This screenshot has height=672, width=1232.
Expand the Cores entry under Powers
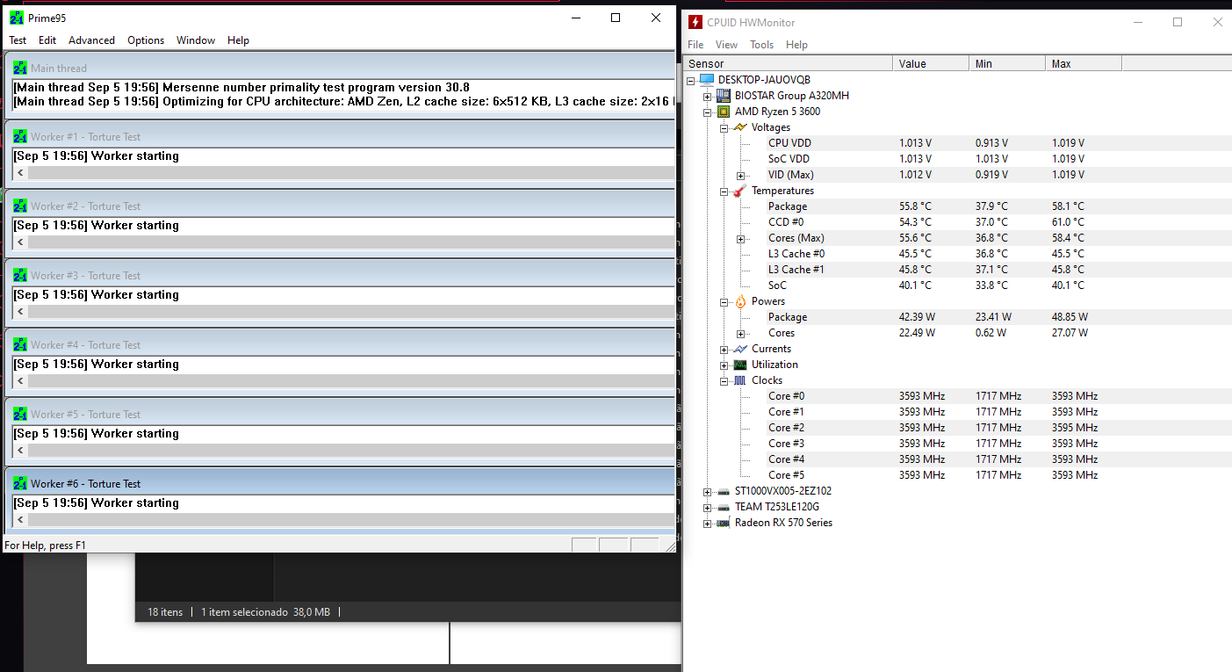(x=741, y=333)
